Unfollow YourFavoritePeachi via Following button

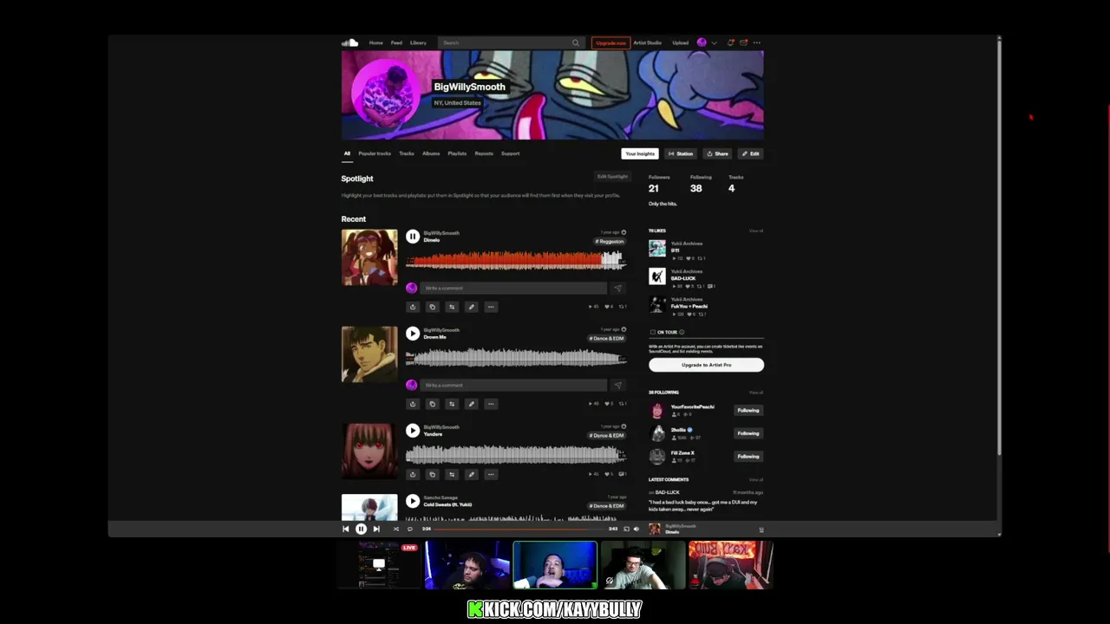(x=748, y=411)
